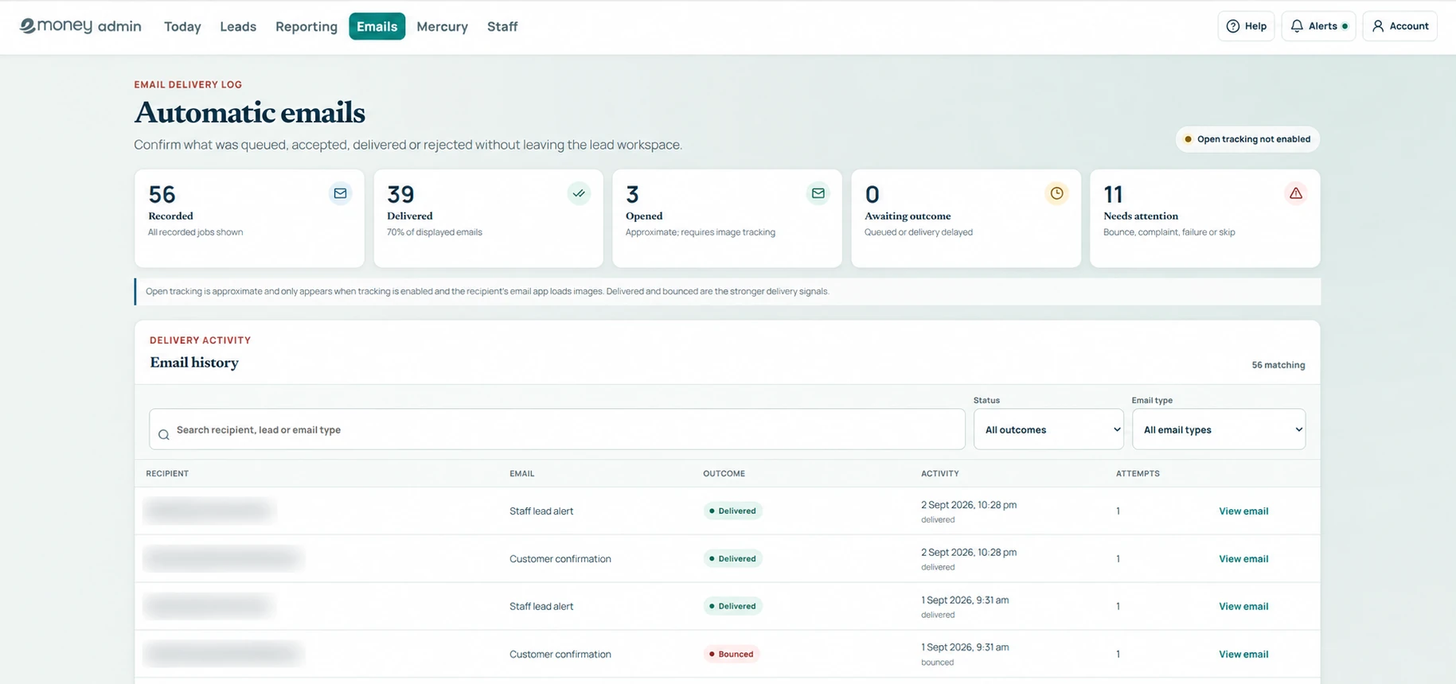Click the magnifier icon in the search box
1456x684 pixels.
164,434
